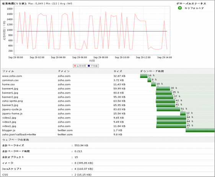Click the green up-arrow California status icon
This screenshot has height=177, width=215.
pyautogui.click(x=180, y=8)
